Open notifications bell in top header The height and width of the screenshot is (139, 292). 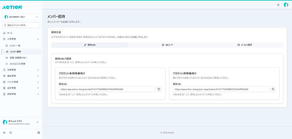(x=278, y=5)
